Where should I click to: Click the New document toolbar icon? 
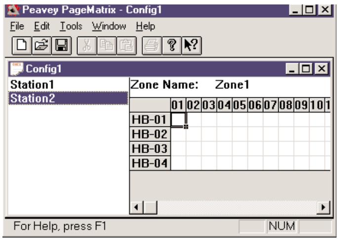pos(22,45)
